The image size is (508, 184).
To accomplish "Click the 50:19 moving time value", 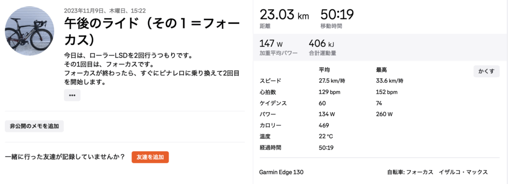I will tap(337, 15).
